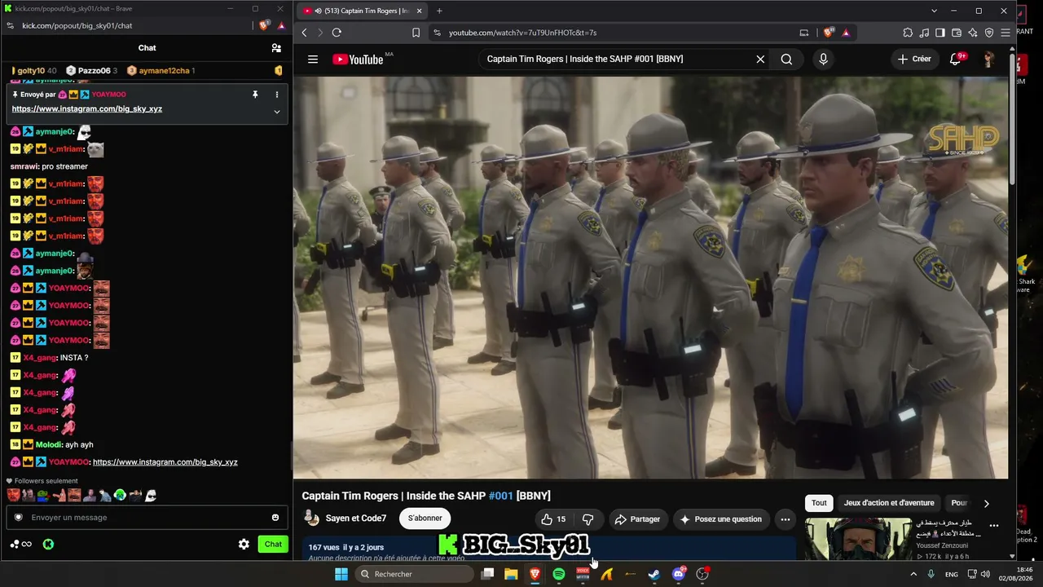Image resolution: width=1043 pixels, height=587 pixels.
Task: Click the taskbar Rechercher search box
Action: coord(414,574)
